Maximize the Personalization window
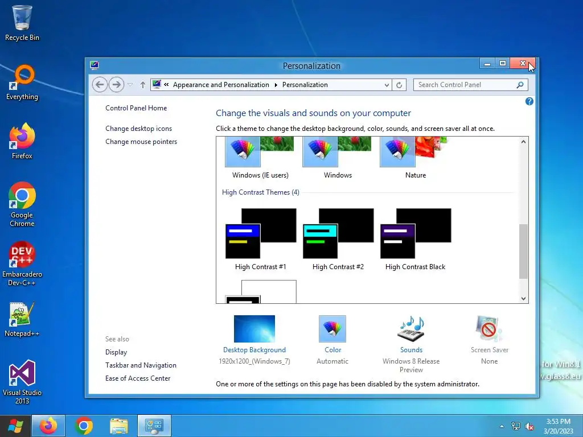 pyautogui.click(x=502, y=64)
